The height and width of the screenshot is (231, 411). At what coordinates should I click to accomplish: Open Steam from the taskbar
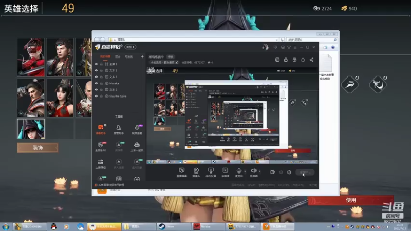pyautogui.click(x=173, y=226)
